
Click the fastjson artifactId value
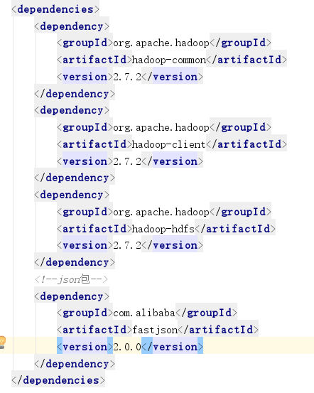[155, 330]
